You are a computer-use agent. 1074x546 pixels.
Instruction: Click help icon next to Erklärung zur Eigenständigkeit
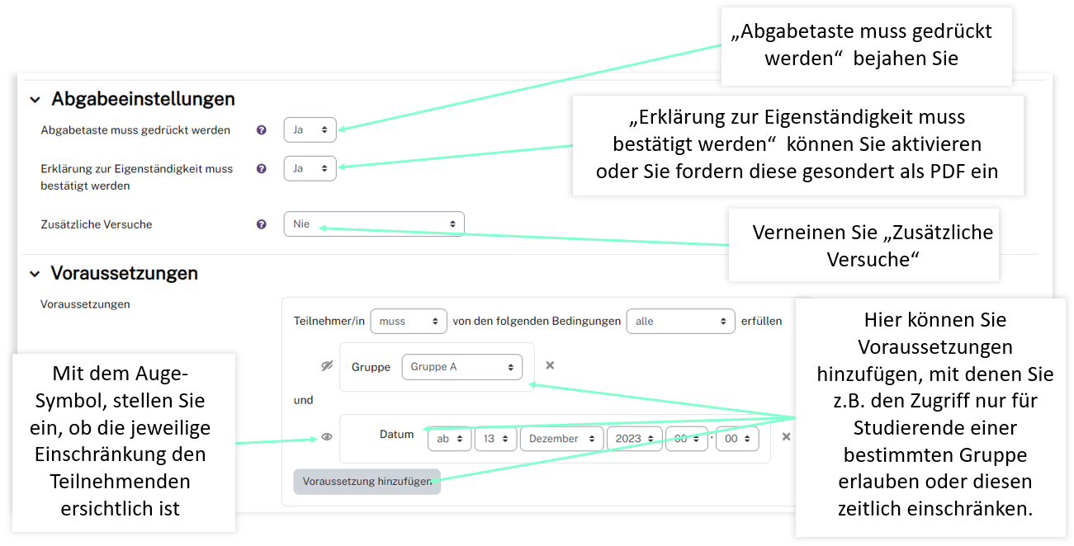[262, 169]
